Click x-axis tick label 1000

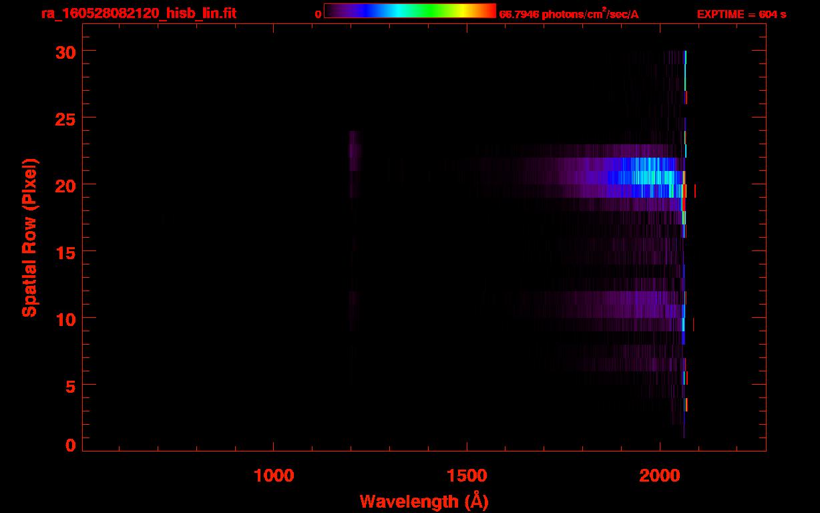(274, 476)
